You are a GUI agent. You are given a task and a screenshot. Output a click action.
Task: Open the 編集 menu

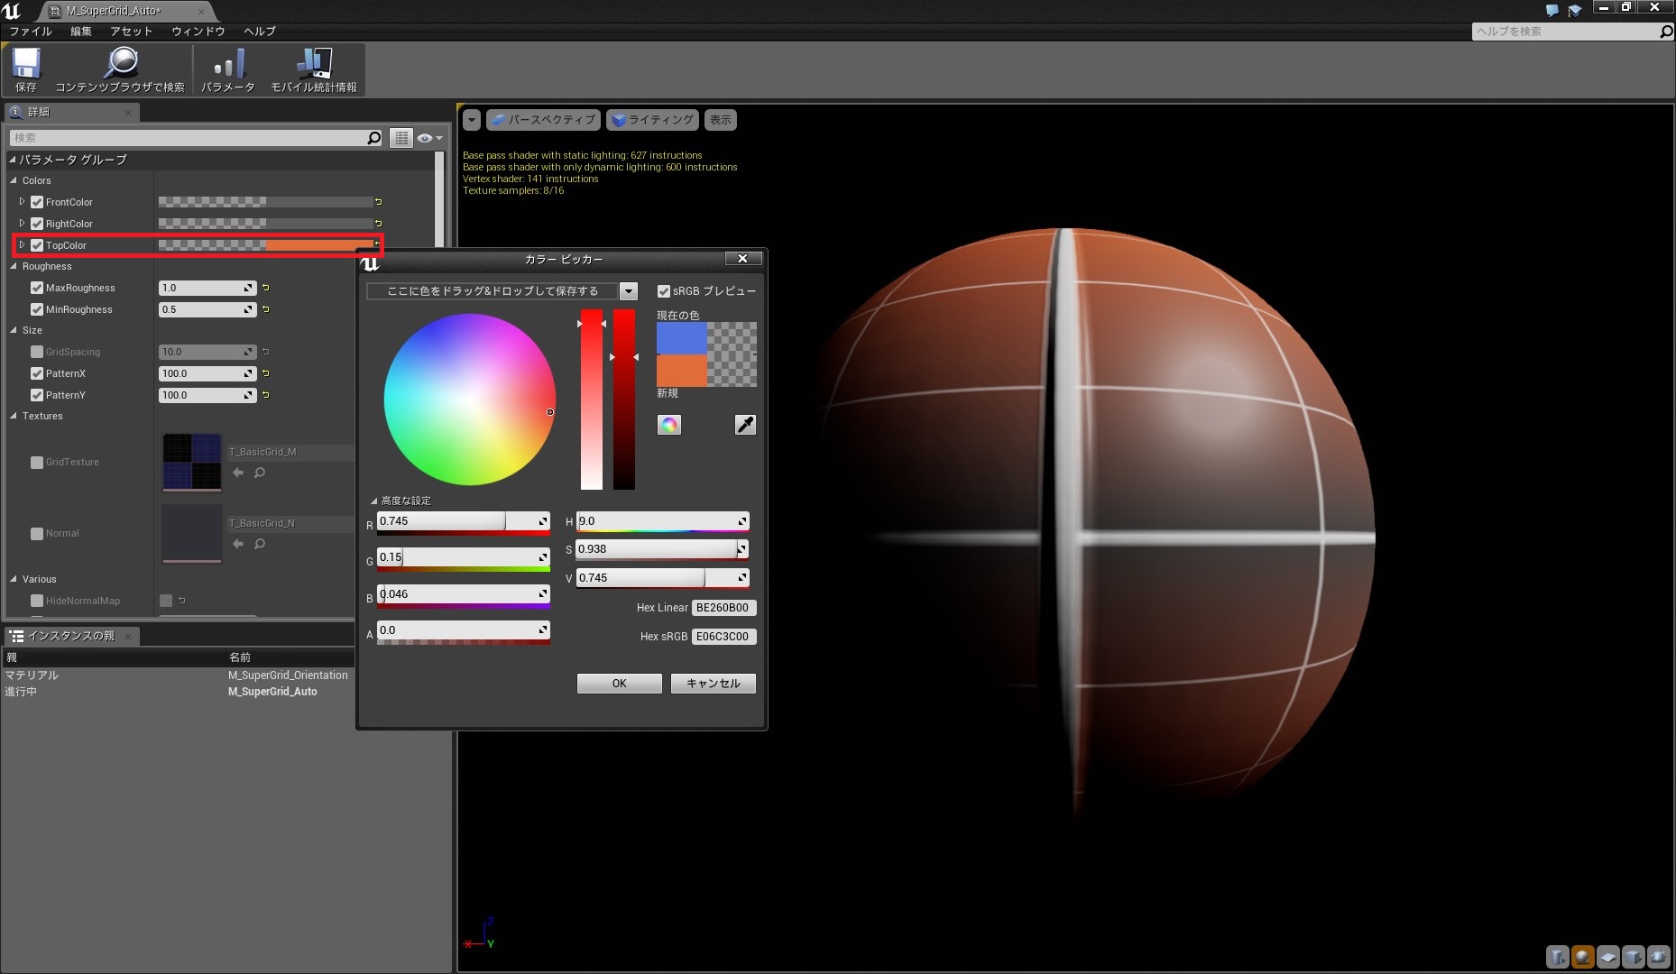(x=81, y=31)
